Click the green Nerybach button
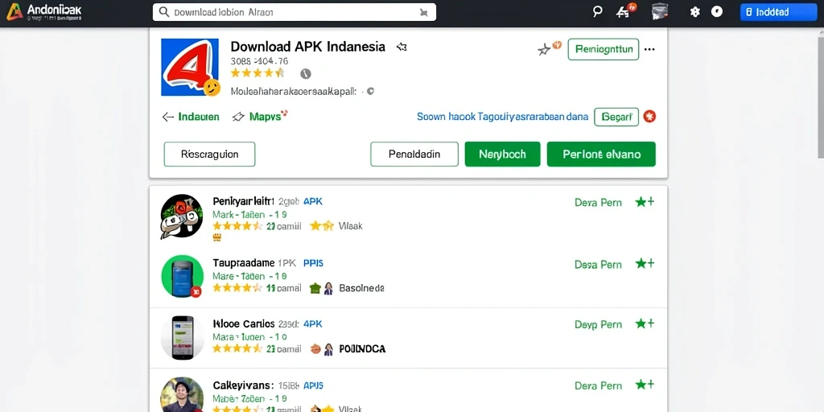The height and width of the screenshot is (412, 824). point(502,154)
